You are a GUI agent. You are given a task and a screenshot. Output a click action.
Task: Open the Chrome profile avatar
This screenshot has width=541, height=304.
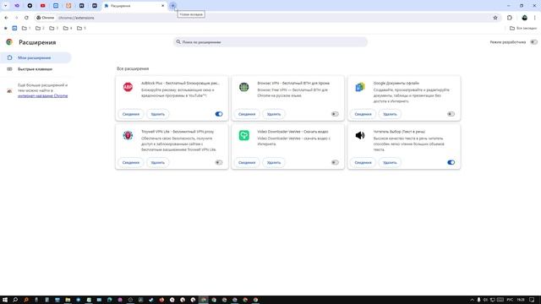pos(524,18)
